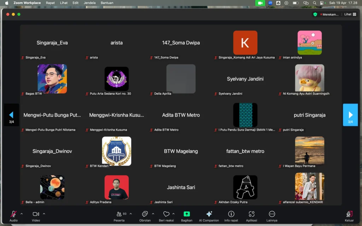Open the Edit menu
This screenshot has height=226, width=362.
(76, 3)
